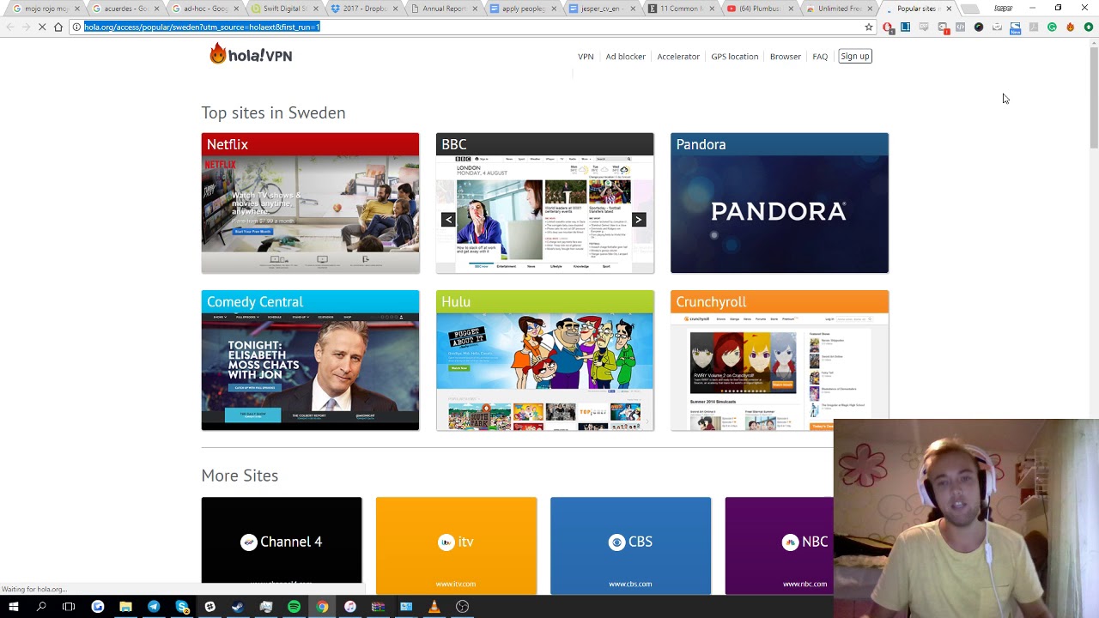The image size is (1099, 618).
Task: Open the Hulu site tile
Action: click(544, 360)
